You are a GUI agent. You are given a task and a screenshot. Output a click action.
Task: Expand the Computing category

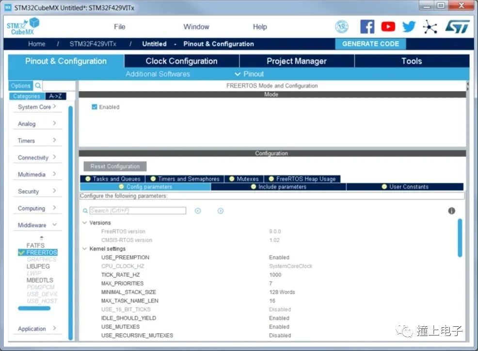[x=37, y=208]
